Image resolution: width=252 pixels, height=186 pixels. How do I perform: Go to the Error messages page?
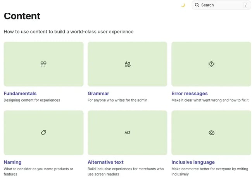(190, 94)
